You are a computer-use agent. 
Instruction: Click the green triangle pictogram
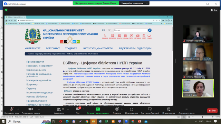click(78, 42)
